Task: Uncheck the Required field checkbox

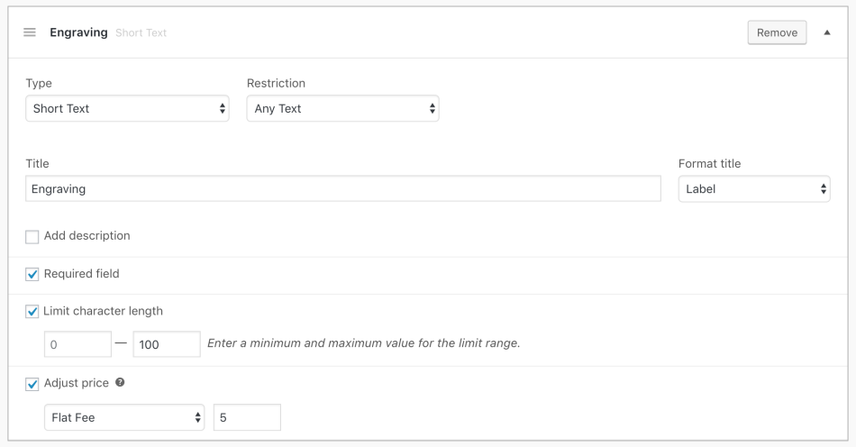Action: pos(32,274)
